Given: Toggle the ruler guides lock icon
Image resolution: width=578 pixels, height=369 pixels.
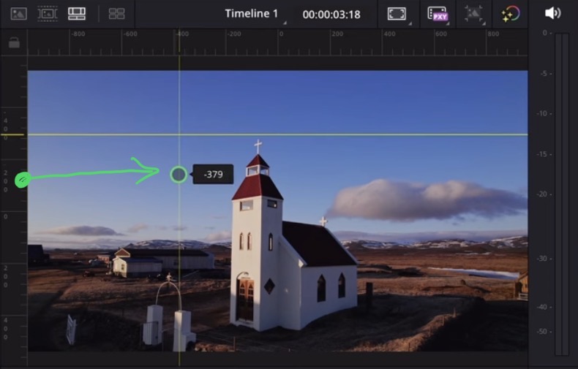Looking at the screenshot, I should point(14,43).
